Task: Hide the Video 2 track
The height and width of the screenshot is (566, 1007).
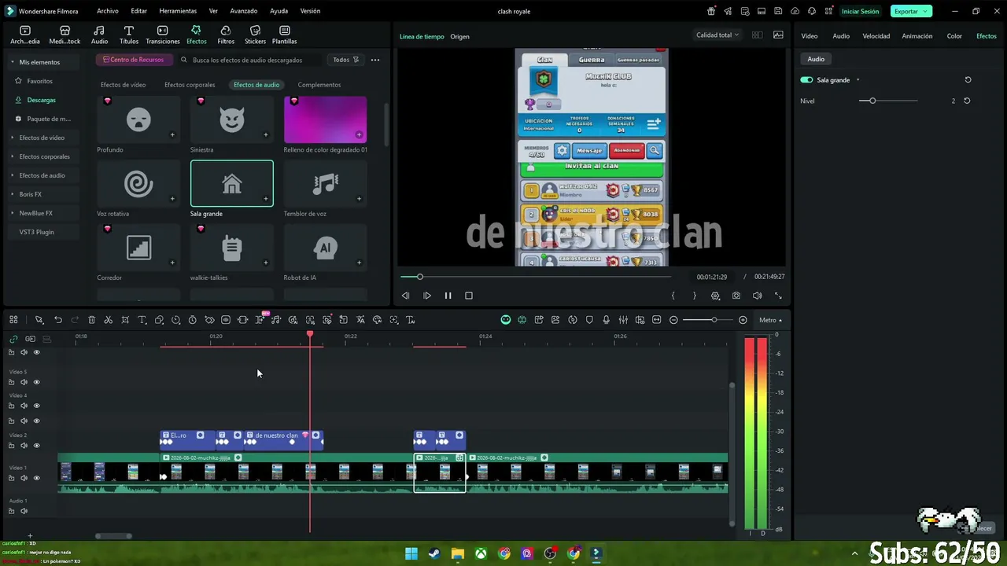Action: pyautogui.click(x=36, y=446)
